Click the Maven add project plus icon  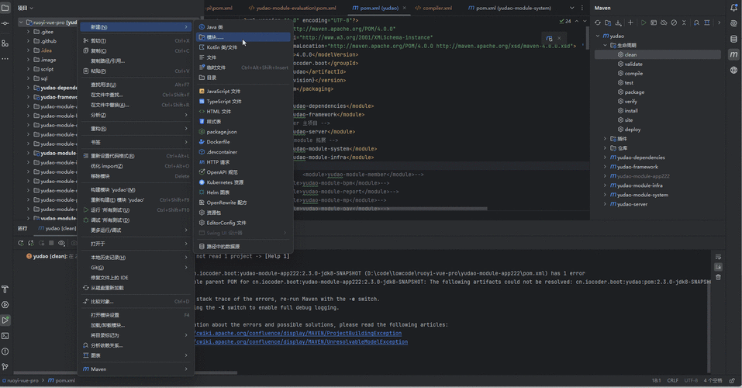[630, 23]
